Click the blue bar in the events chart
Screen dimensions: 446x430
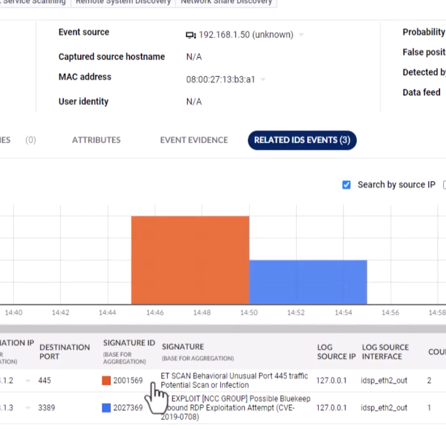pos(308,282)
